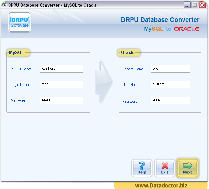Click the MySQL Password field
Viewport: 209px width, 189px height.
(61, 100)
